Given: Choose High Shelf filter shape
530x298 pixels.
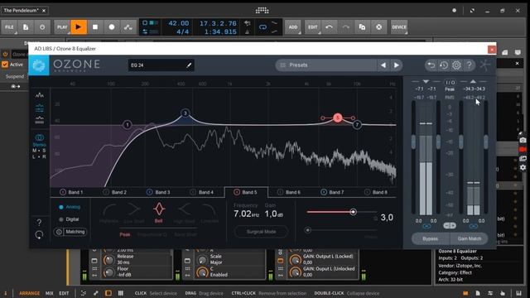Looking at the screenshot, I should coord(184,214).
